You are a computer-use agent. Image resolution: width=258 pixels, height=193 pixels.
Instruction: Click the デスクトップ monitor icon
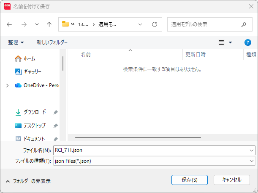click(18, 126)
